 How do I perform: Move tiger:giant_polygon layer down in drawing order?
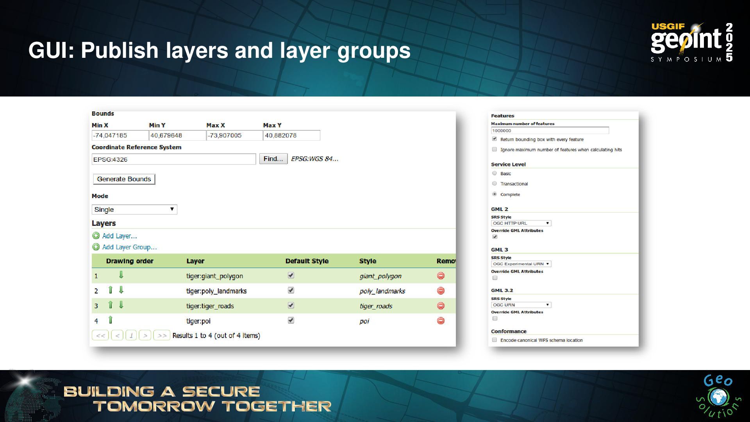[x=121, y=275]
